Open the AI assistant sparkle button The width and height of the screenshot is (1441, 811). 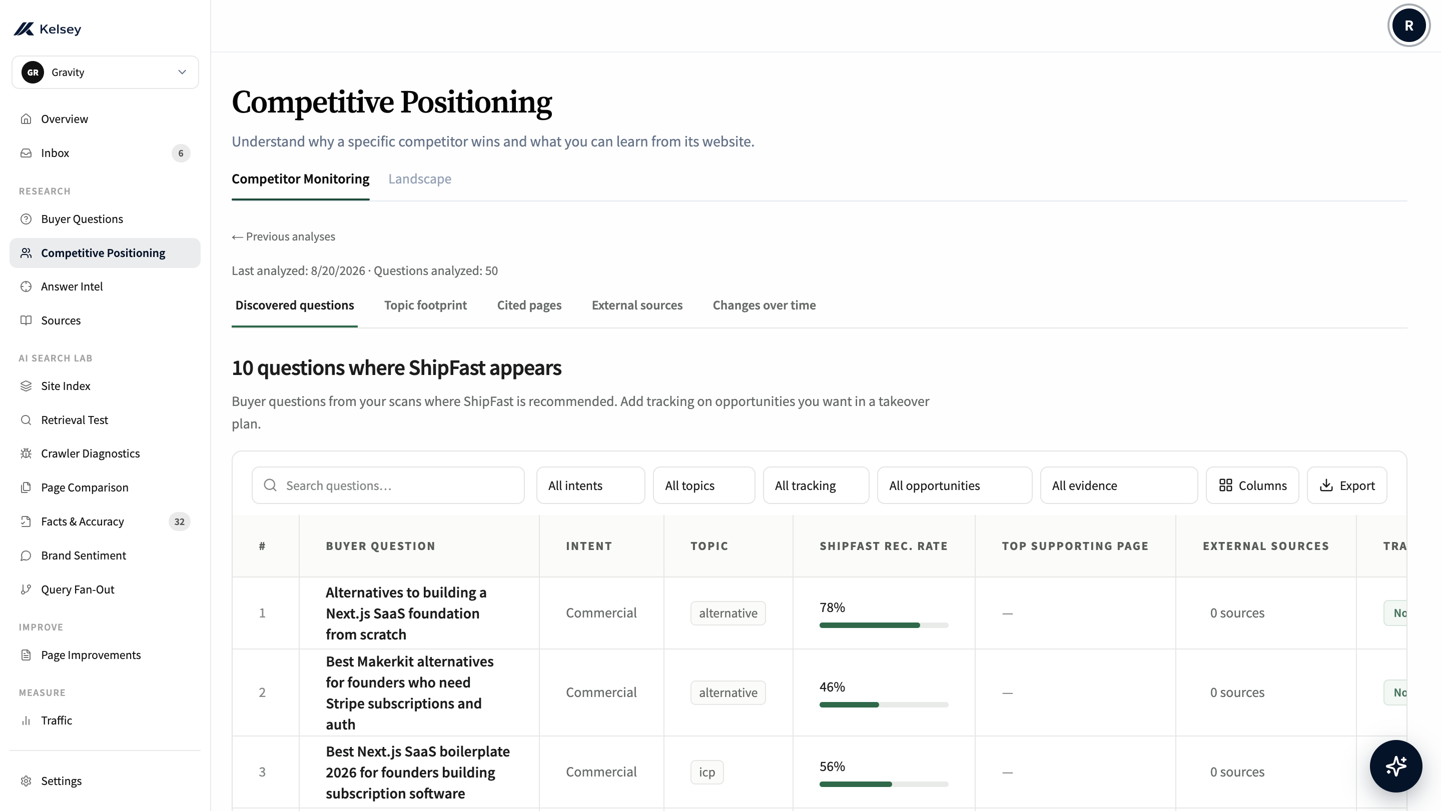click(1395, 766)
